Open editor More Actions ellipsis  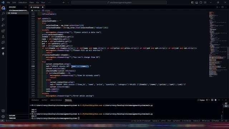pos(226,7)
